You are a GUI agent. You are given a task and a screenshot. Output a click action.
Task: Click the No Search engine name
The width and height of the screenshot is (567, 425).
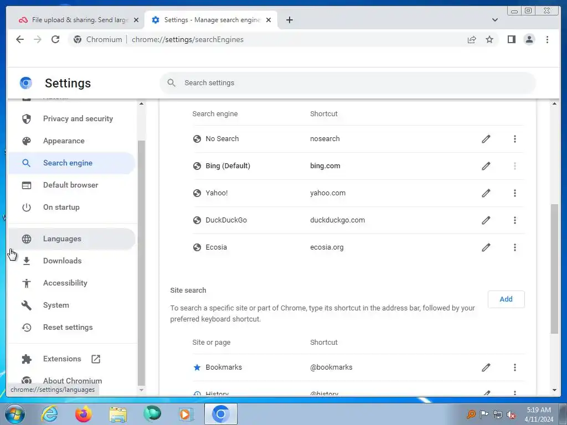(x=222, y=139)
